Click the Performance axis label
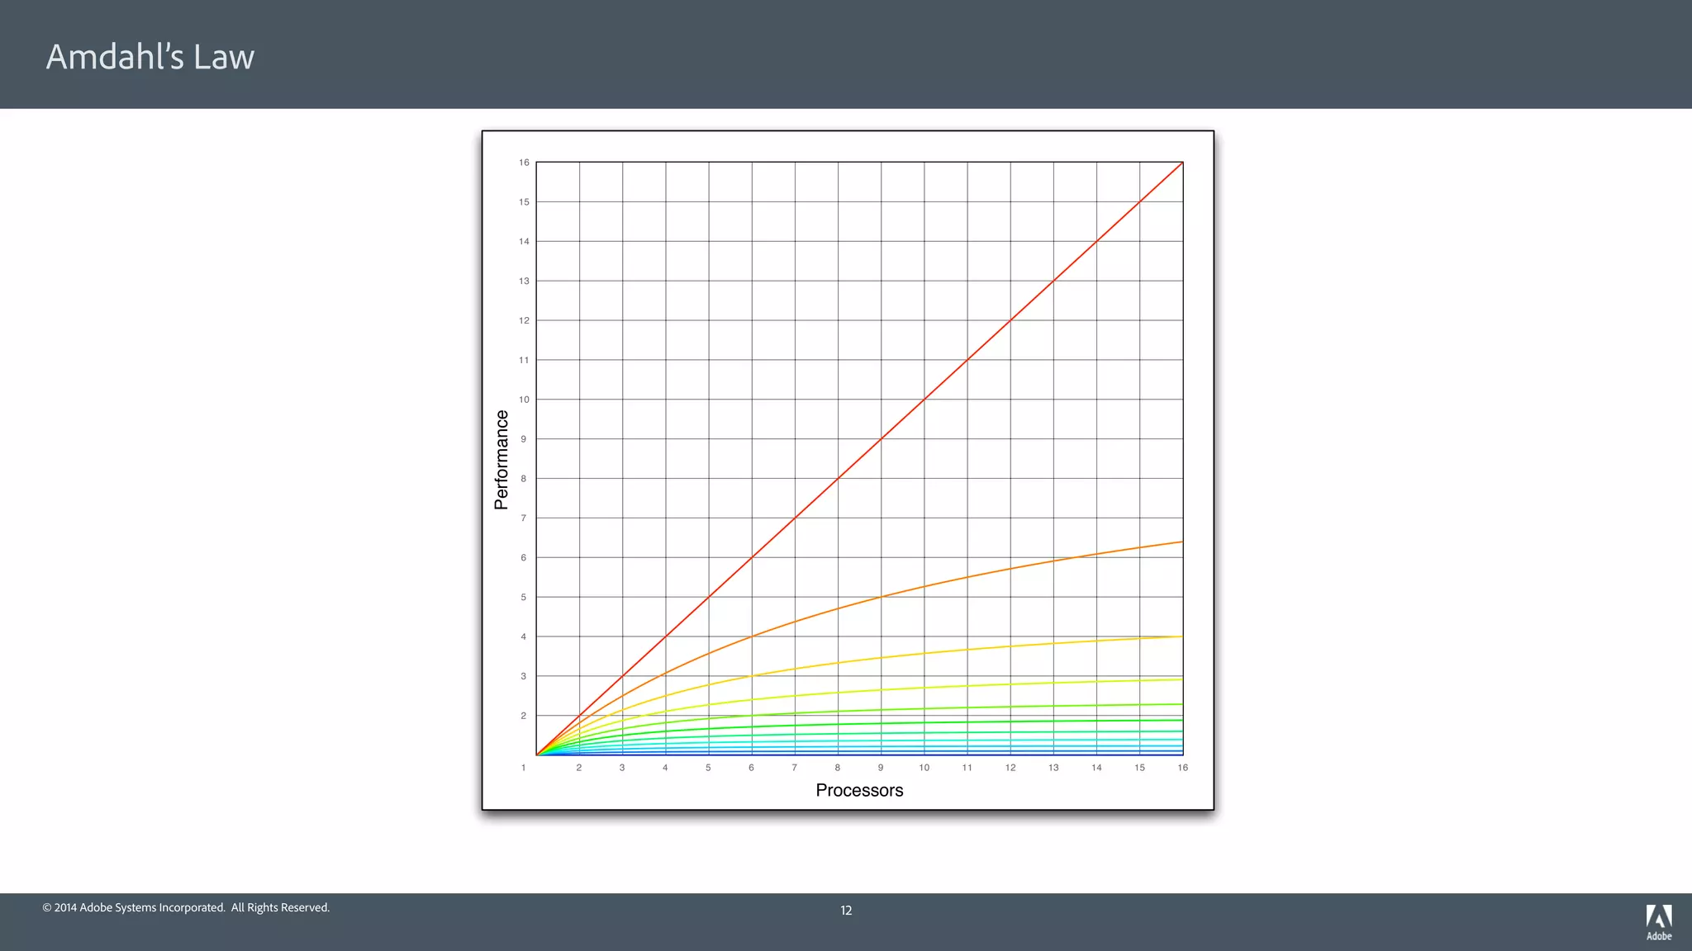This screenshot has height=951, width=1692. click(x=501, y=460)
